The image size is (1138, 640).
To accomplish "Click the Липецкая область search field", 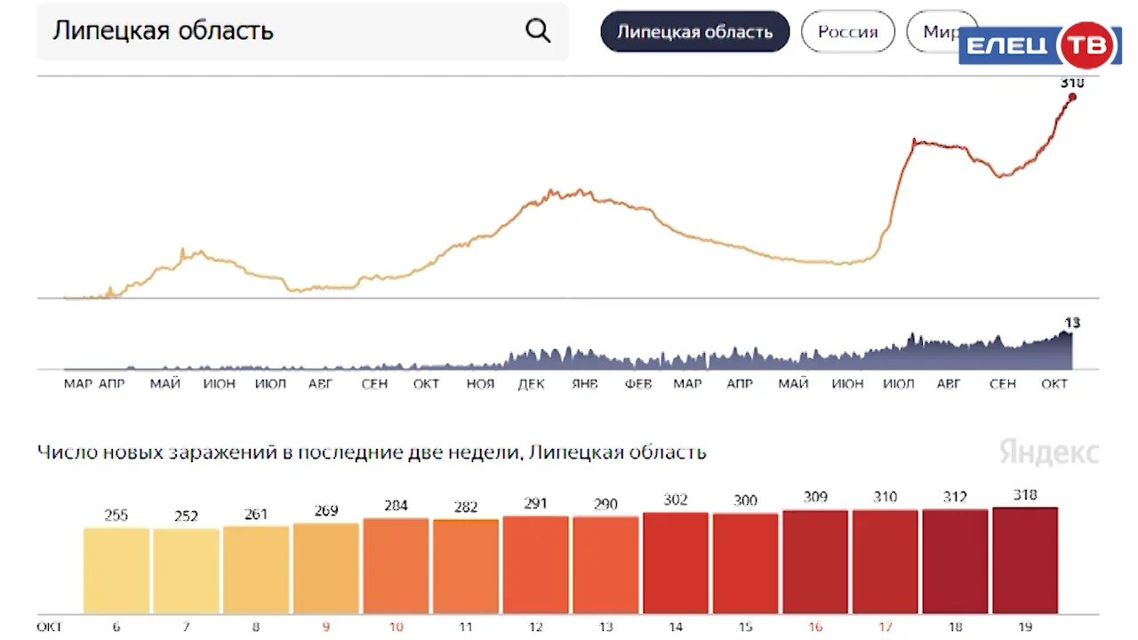I will (x=302, y=31).
